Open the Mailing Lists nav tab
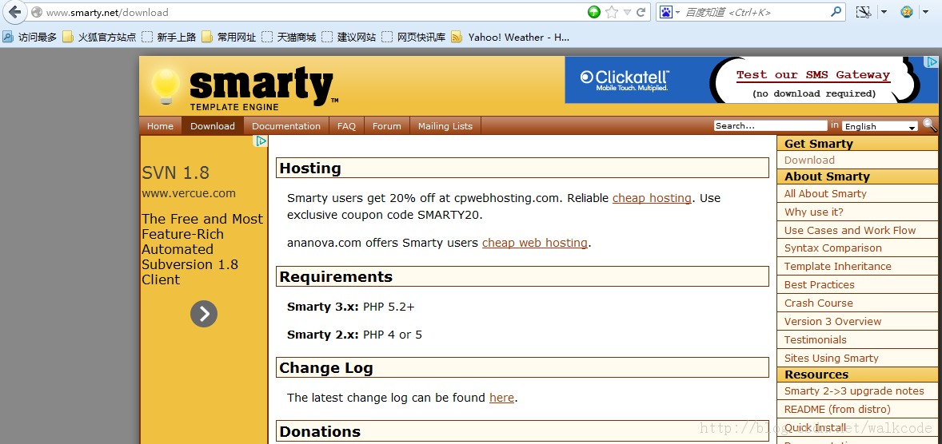This screenshot has width=942, height=444. pyautogui.click(x=445, y=126)
